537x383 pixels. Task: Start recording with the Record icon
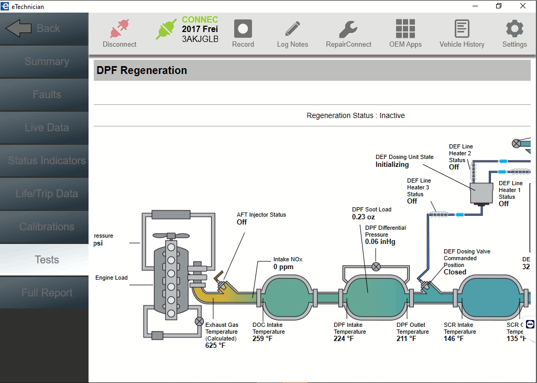(243, 28)
